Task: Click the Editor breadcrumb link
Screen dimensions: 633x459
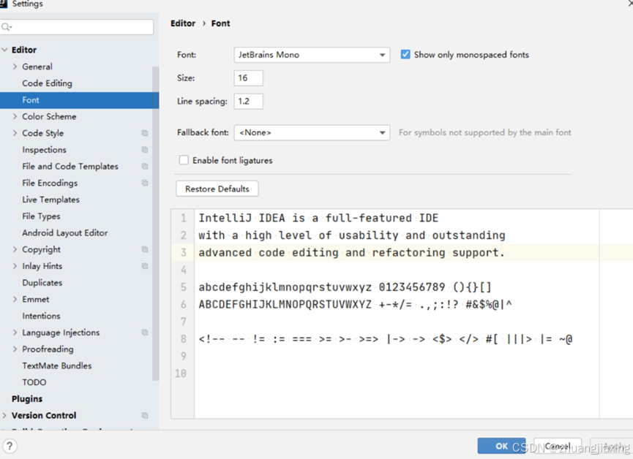Action: coord(183,23)
